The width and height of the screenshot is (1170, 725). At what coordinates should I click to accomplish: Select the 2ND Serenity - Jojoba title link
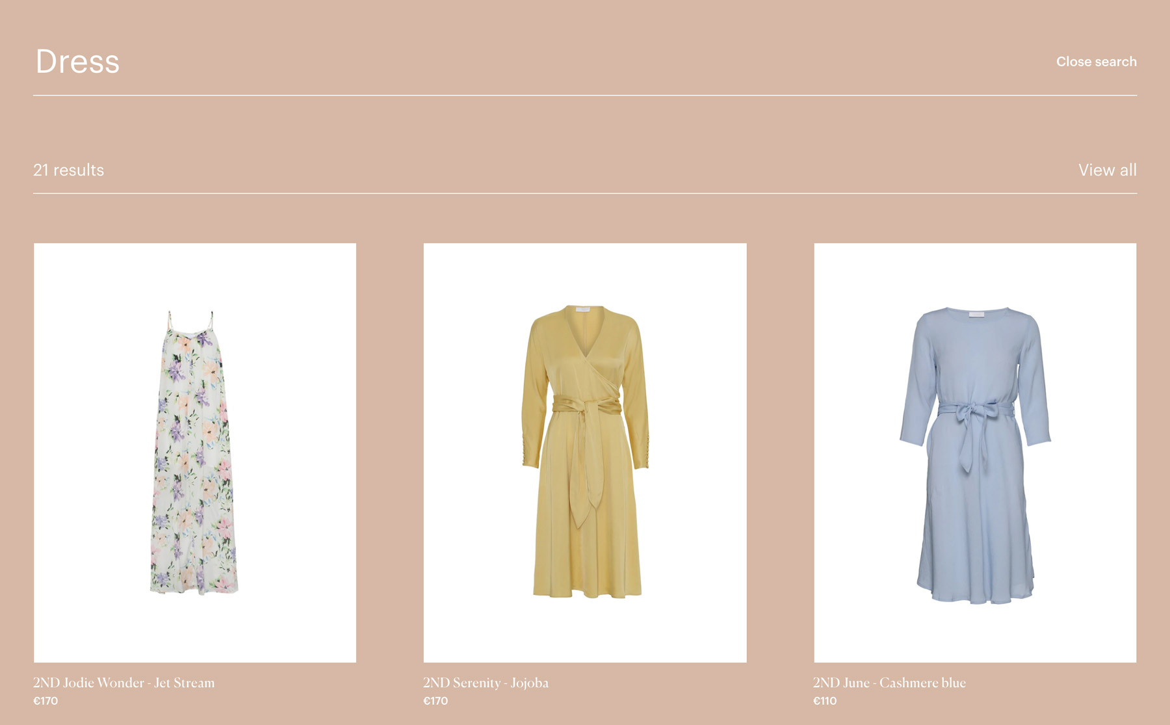486,683
